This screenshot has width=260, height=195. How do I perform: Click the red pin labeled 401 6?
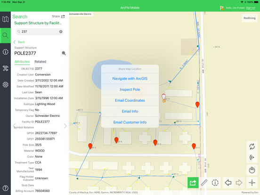pyautogui.click(x=116, y=140)
